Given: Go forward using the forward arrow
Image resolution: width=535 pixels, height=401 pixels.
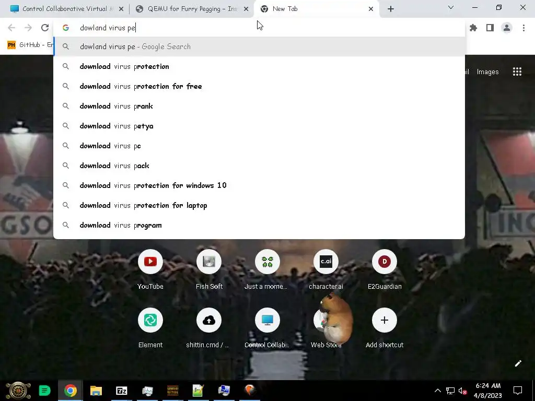Looking at the screenshot, I should tap(28, 28).
